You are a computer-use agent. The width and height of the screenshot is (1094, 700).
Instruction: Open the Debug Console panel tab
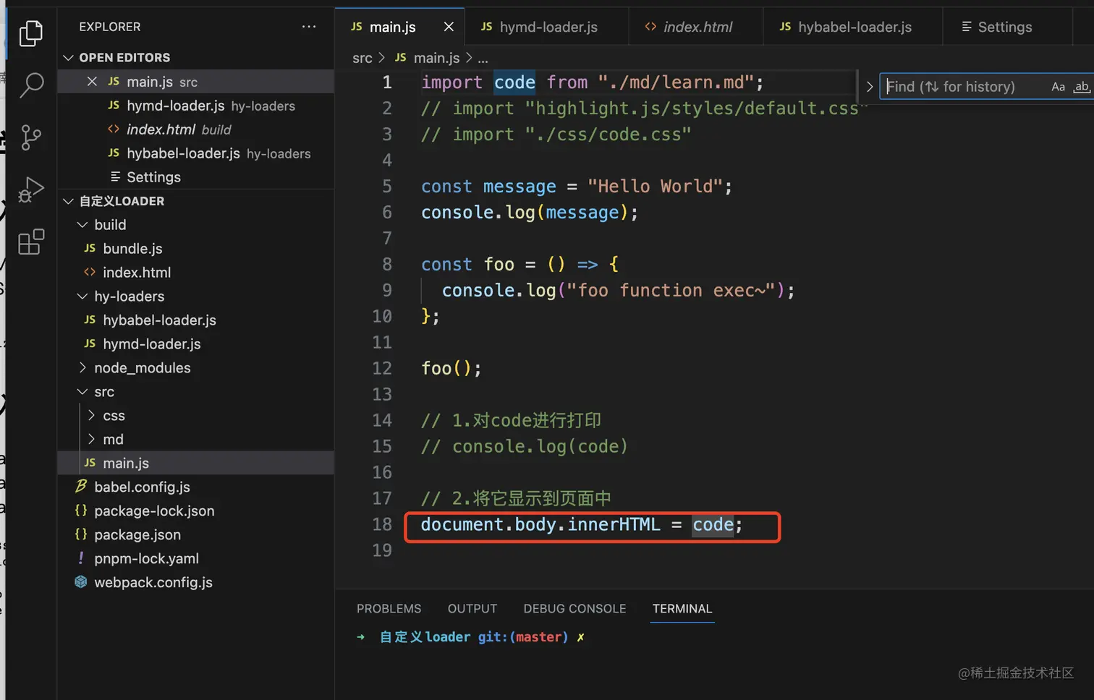(574, 609)
